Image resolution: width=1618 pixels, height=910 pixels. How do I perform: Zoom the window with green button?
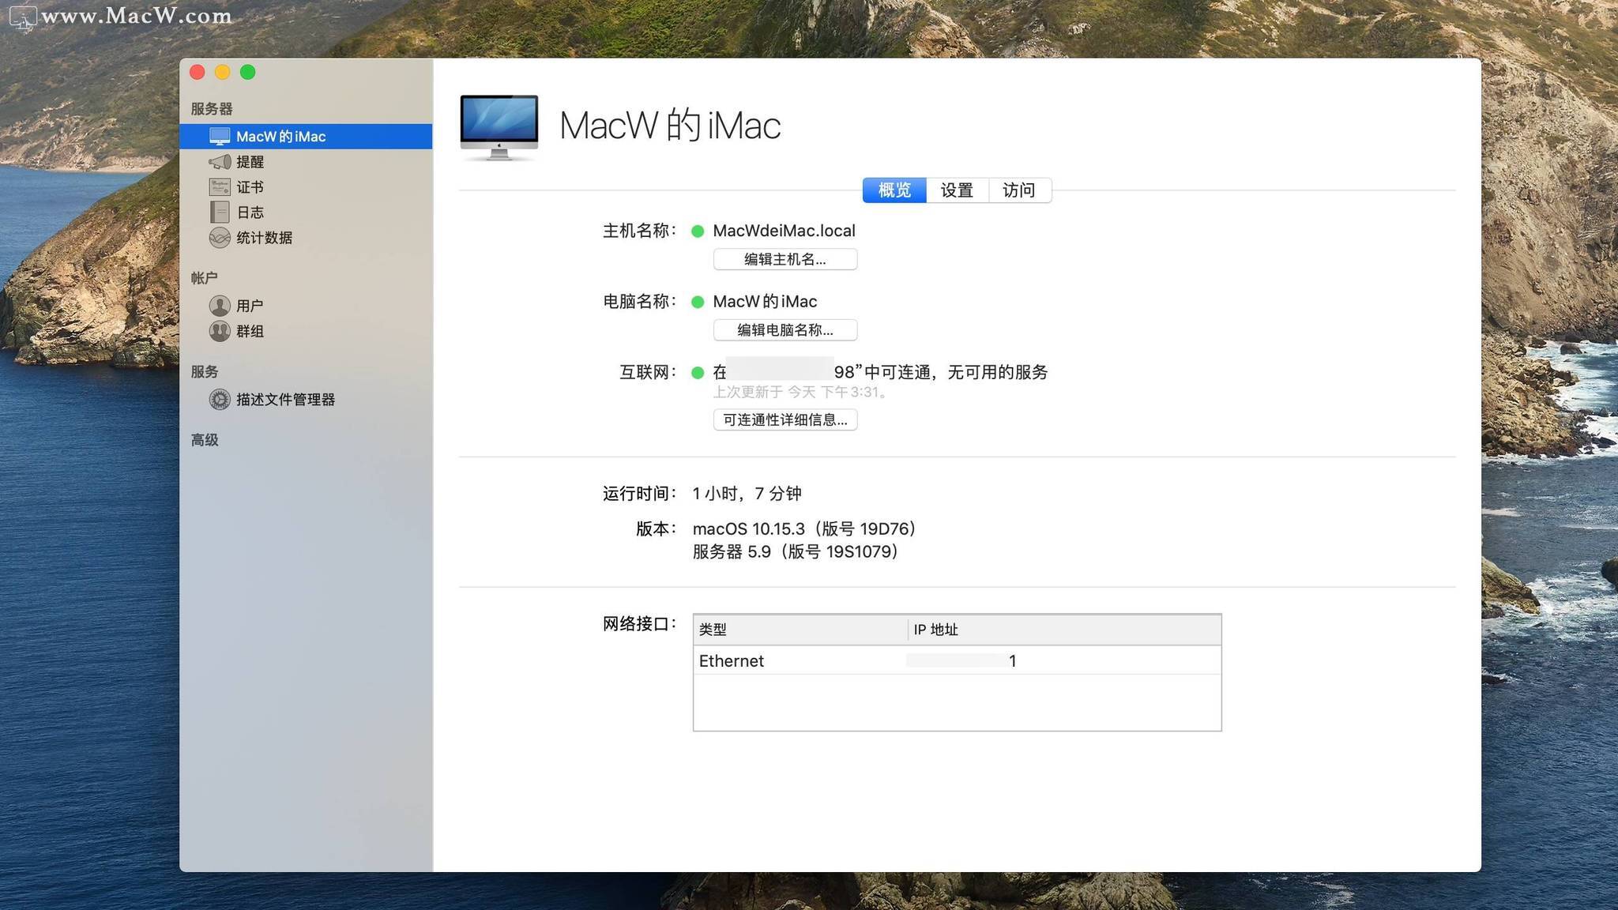tap(248, 72)
